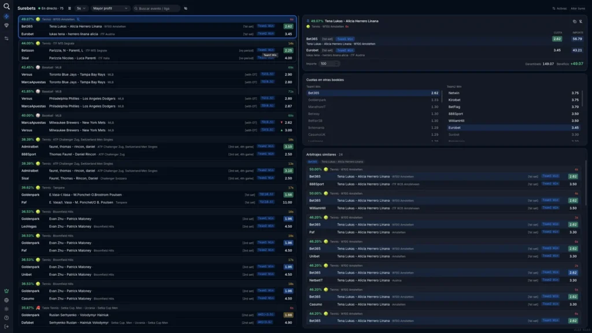The image size is (592, 333).
Task: Click the Bet365 filter chip under Arbitrajes similares
Action: [x=312, y=162]
